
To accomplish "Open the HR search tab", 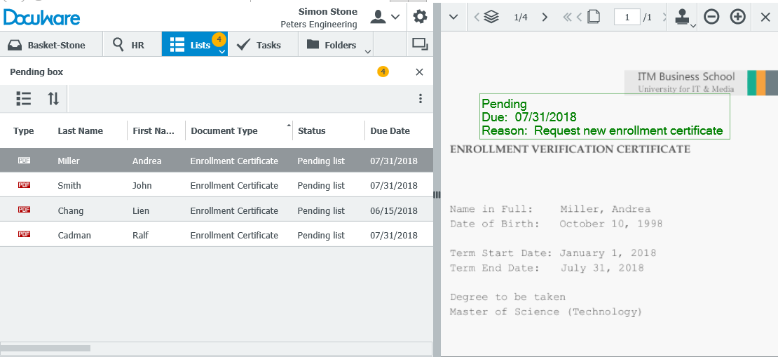I will [x=129, y=45].
